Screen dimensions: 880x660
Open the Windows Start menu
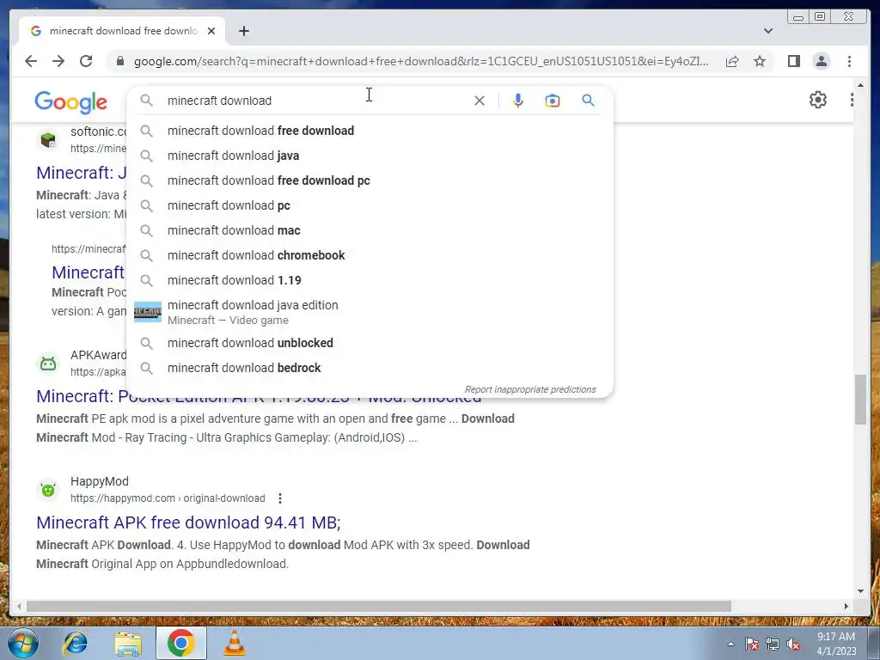(x=23, y=643)
